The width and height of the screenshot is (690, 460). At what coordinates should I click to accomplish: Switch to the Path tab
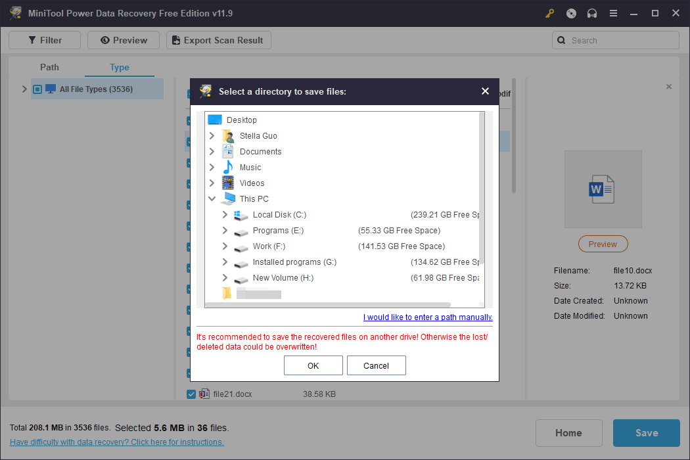pos(49,67)
